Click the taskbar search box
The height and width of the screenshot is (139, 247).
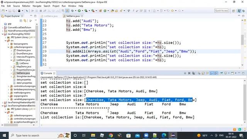(40, 136)
